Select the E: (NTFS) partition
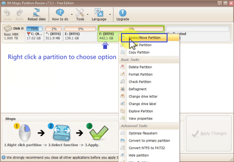 pyautogui.click(x=80, y=33)
